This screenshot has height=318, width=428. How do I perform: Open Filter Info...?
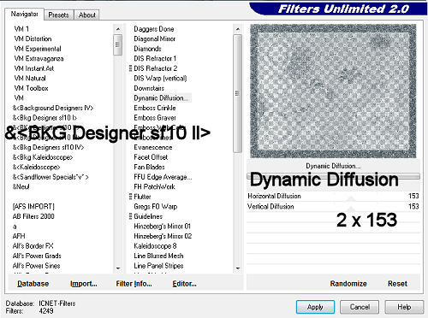point(134,284)
